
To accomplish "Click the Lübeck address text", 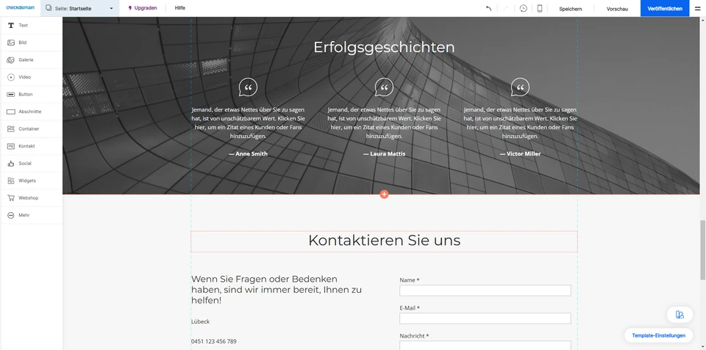I will [x=200, y=321].
